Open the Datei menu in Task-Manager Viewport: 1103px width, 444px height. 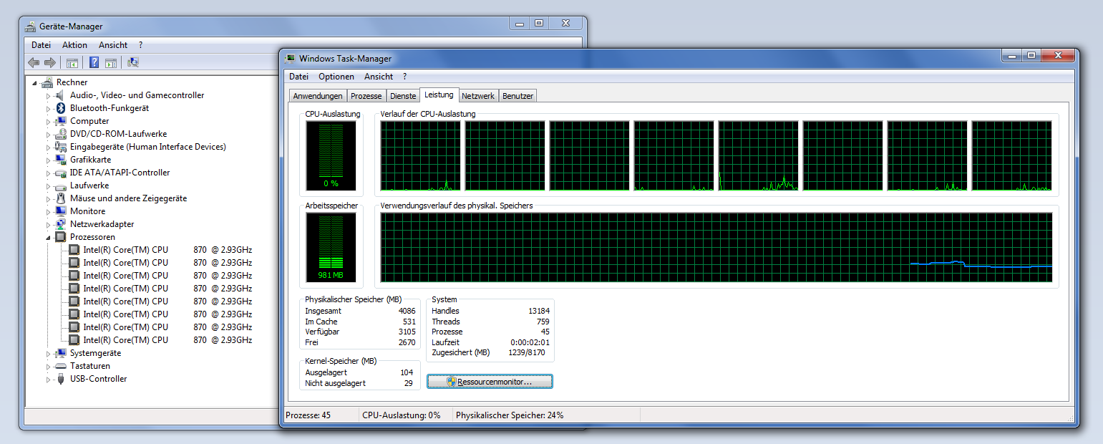click(x=298, y=77)
